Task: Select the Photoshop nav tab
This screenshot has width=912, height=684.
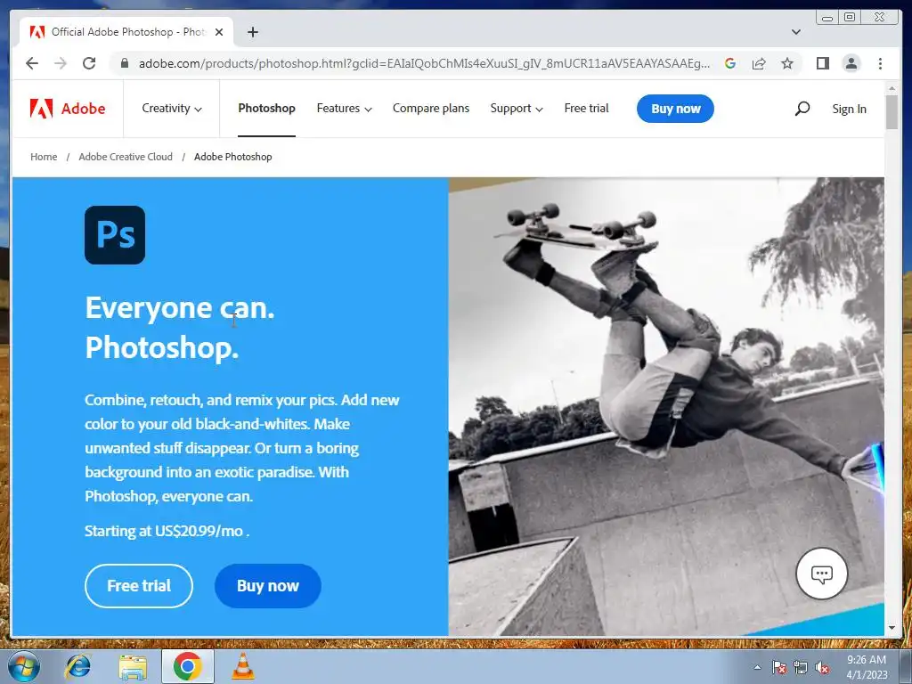Action: click(x=266, y=108)
